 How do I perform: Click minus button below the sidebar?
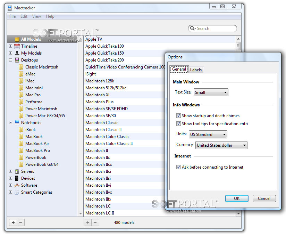[x=20, y=222]
